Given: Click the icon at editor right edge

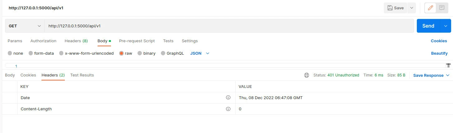Looking at the screenshot, I should [x=448, y=66].
